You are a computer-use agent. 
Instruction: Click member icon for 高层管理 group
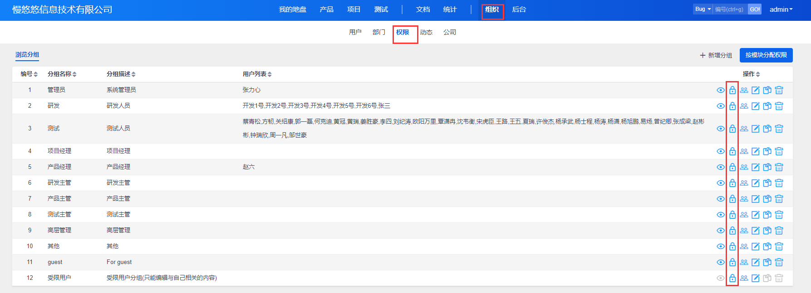pyautogui.click(x=744, y=231)
